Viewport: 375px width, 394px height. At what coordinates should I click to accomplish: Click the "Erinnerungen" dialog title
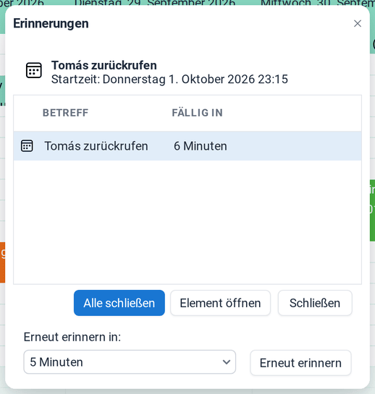click(x=51, y=24)
